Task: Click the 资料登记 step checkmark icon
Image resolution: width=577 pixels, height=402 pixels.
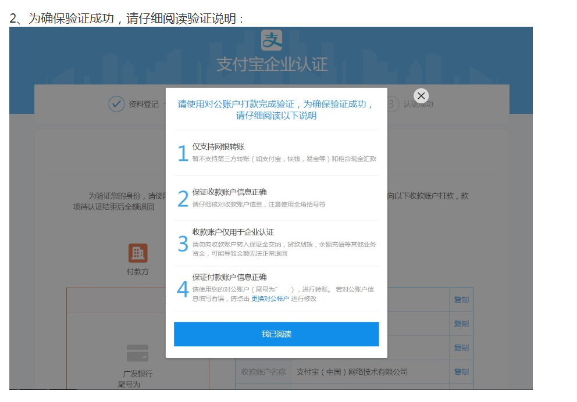Action: (x=116, y=104)
